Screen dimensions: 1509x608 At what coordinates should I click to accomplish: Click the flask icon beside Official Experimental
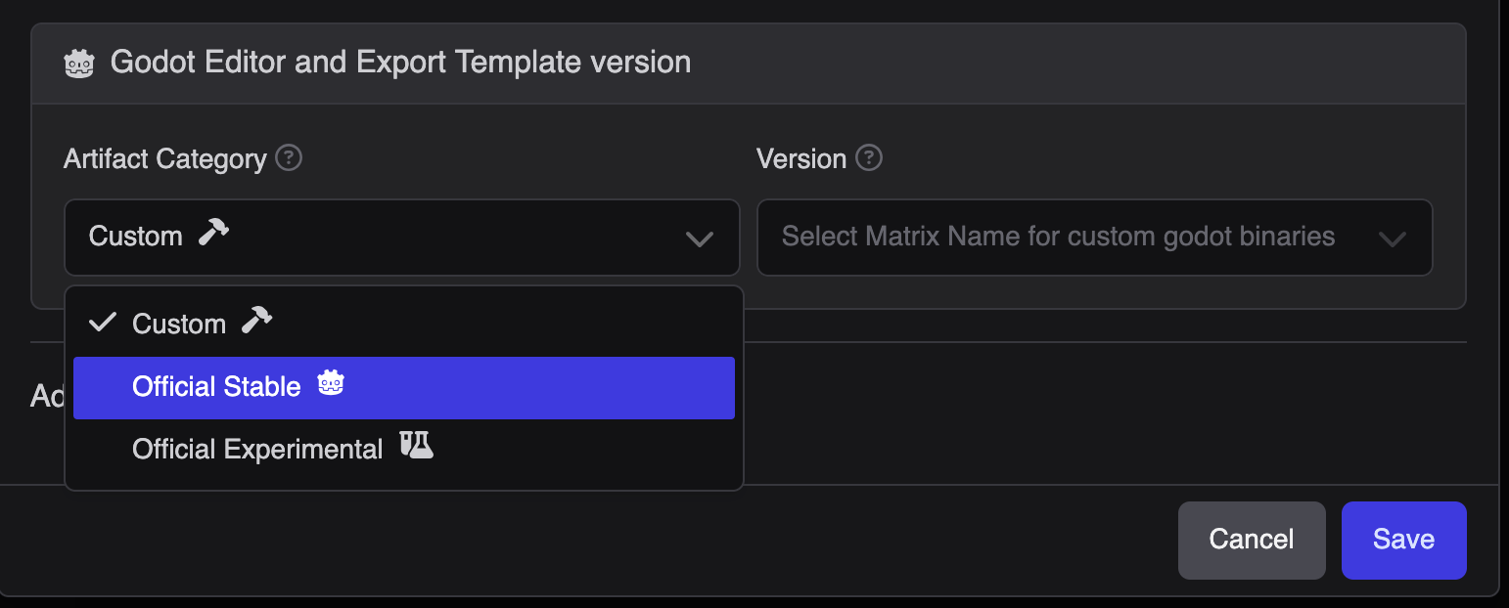416,446
